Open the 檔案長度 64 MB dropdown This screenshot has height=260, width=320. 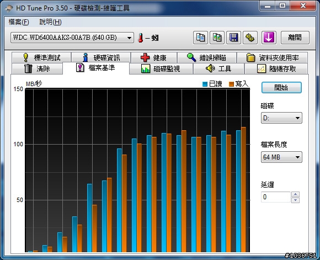point(281,157)
